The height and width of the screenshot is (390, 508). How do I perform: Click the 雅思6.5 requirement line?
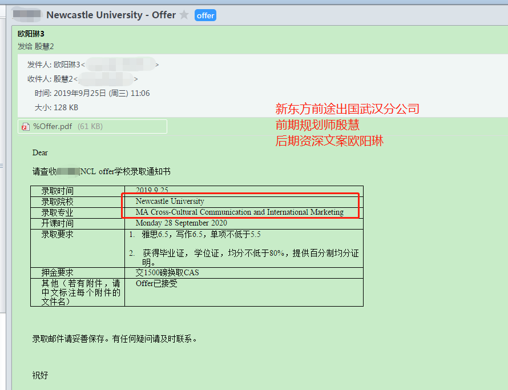pyautogui.click(x=195, y=234)
